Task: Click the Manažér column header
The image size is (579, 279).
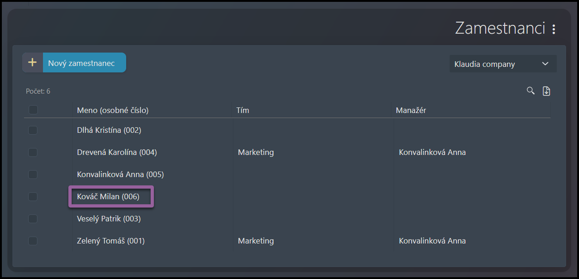Action: (x=410, y=111)
